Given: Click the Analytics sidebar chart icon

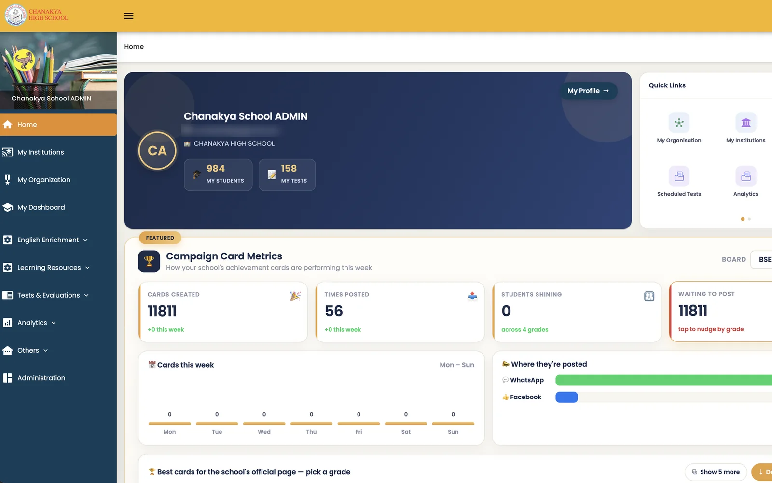Looking at the screenshot, I should tap(7, 323).
